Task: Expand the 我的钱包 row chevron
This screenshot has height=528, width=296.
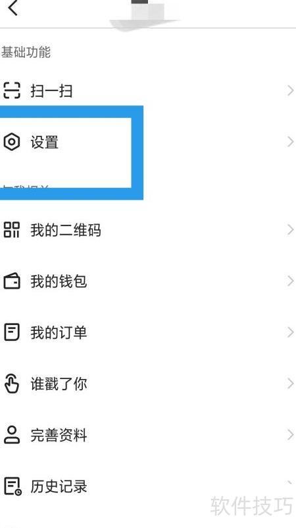Action: (290, 281)
